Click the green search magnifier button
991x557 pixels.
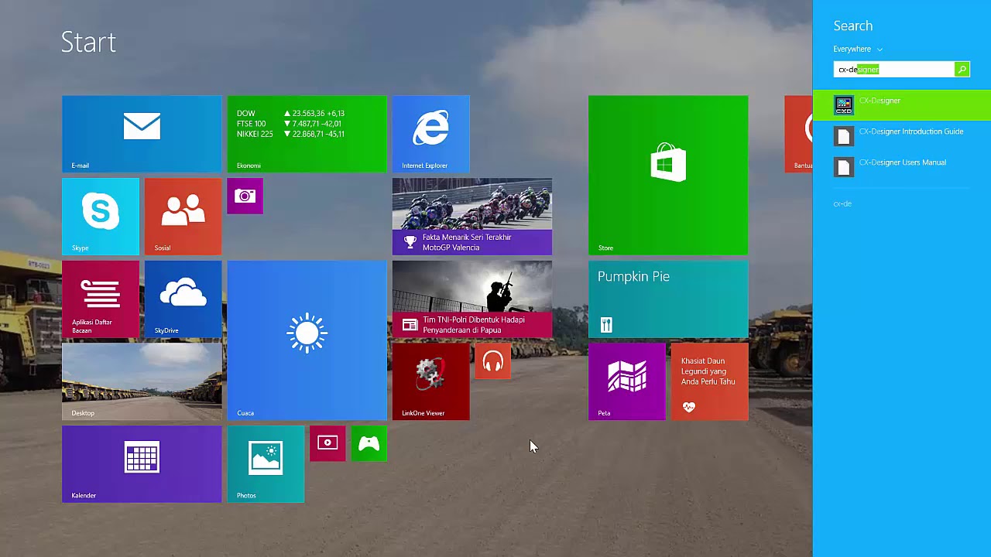click(962, 70)
